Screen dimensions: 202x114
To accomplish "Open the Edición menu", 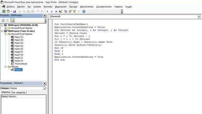I will pyautogui.click(x=21, y=7).
